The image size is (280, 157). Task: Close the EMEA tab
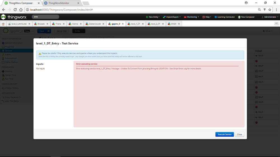coord(179,24)
